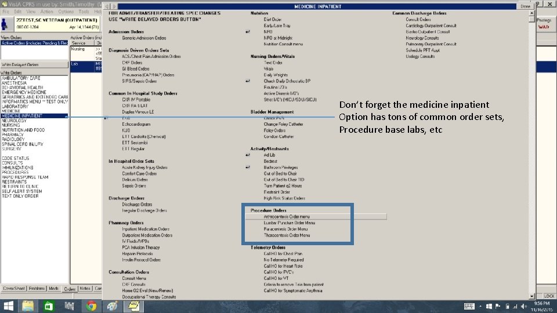Screen dimensions: 557x313
Task: Open the Action menu
Action: point(46,12)
